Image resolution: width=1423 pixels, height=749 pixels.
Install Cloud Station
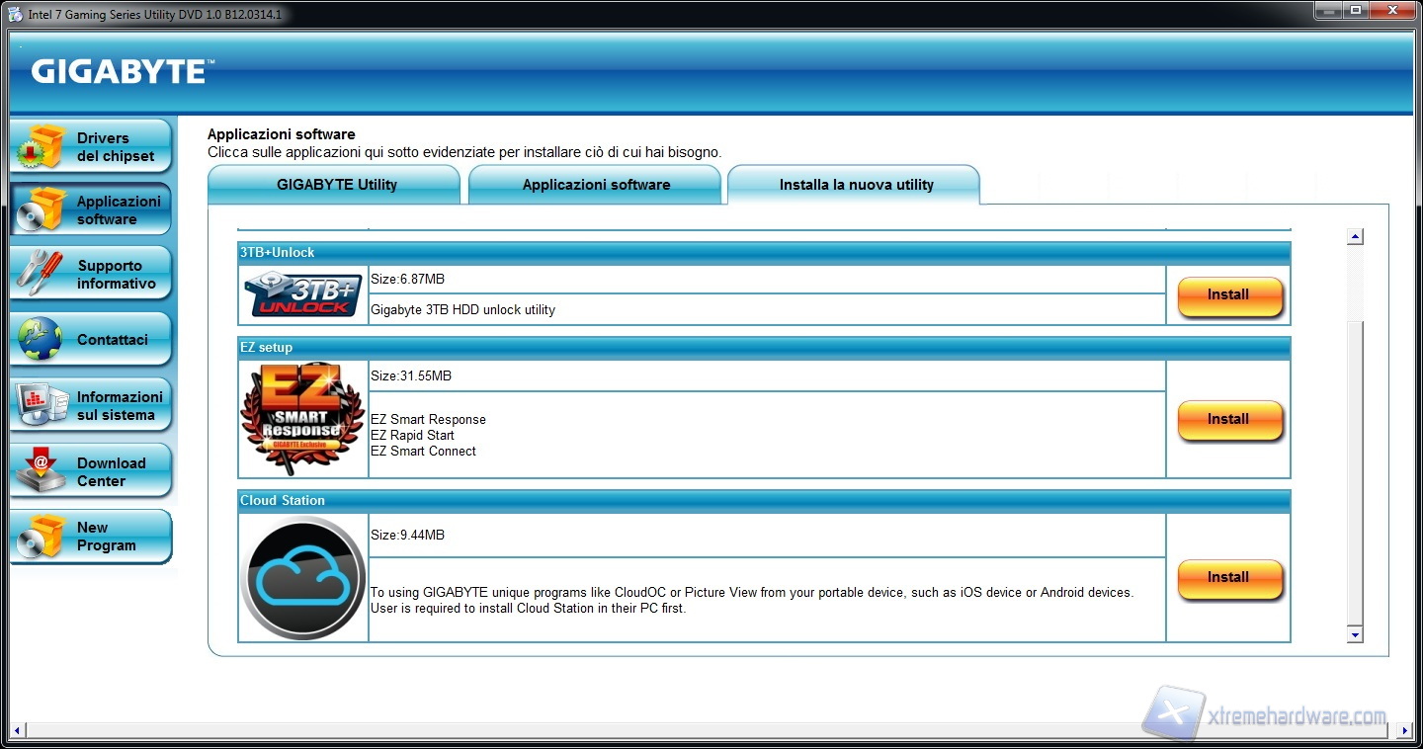click(x=1229, y=578)
